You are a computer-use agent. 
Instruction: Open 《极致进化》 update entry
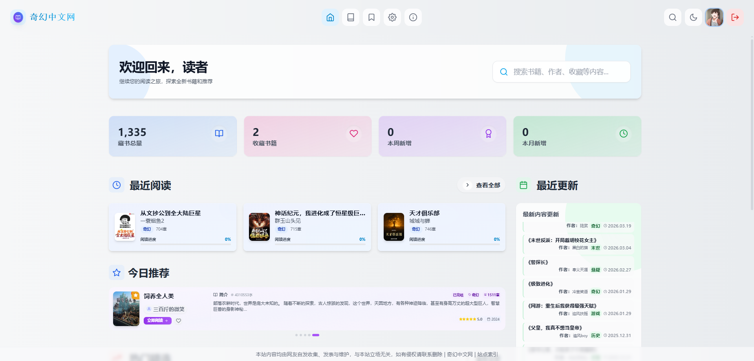tap(578, 288)
